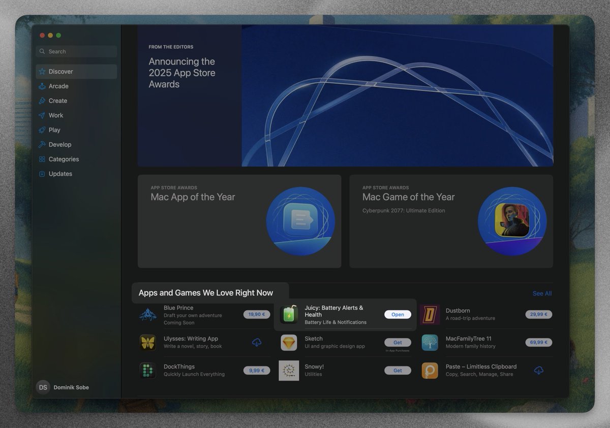Buy Blue Prince for 19,90 €
The width and height of the screenshot is (610, 428).
click(x=257, y=314)
